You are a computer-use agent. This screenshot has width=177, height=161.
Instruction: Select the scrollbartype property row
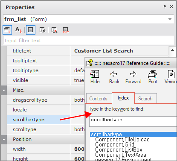38,120
